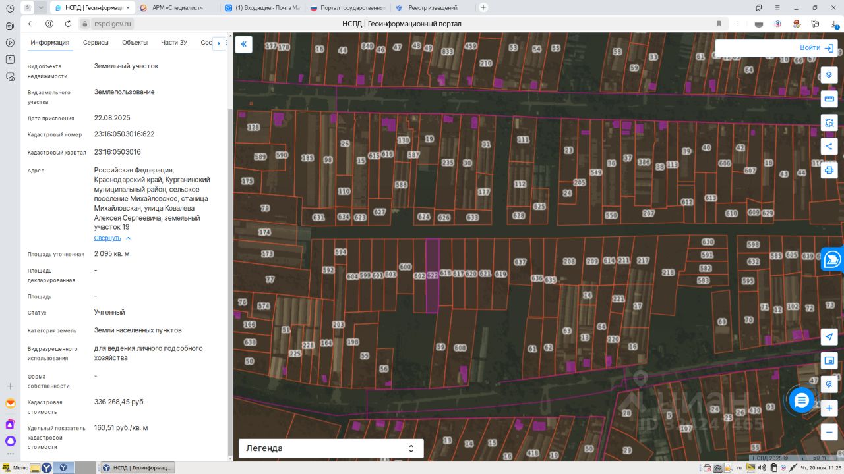Collapse the info side panel with double-chevron
844x474 pixels.
coord(243,45)
